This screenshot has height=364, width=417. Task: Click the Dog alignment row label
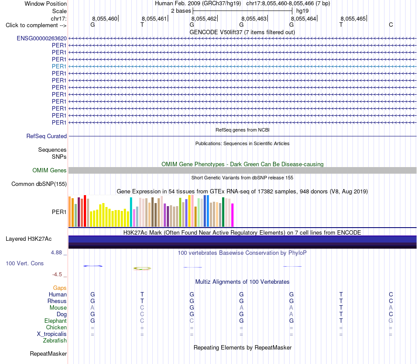[61, 314]
